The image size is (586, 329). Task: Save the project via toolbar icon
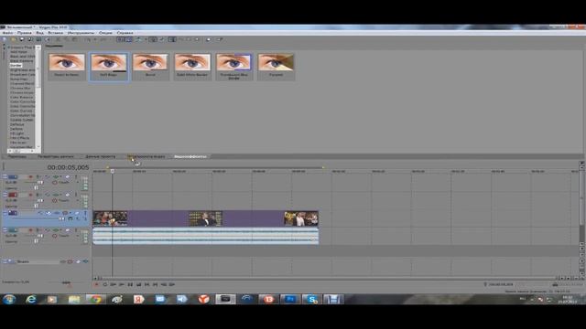pyautogui.click(x=22, y=39)
